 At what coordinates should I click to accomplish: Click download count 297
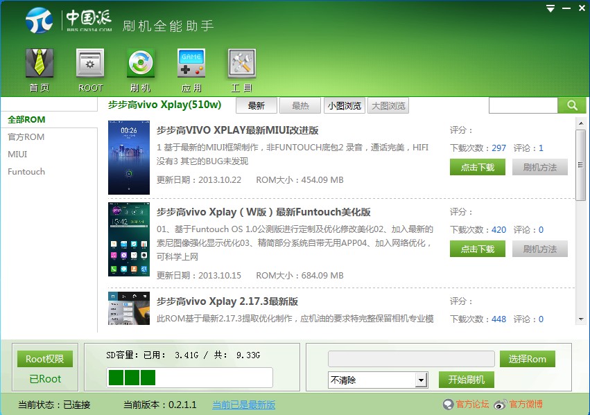pos(498,148)
